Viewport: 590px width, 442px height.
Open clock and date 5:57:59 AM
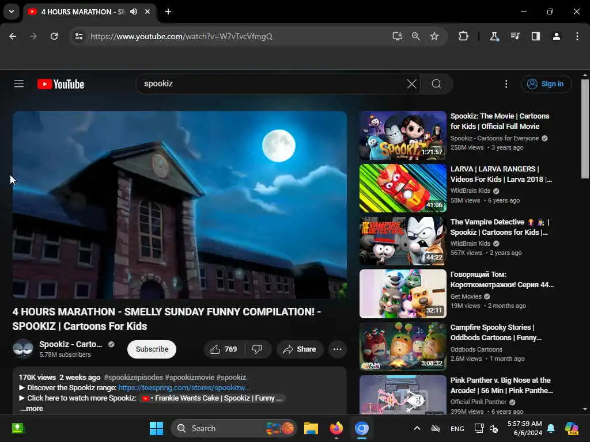pos(524,428)
